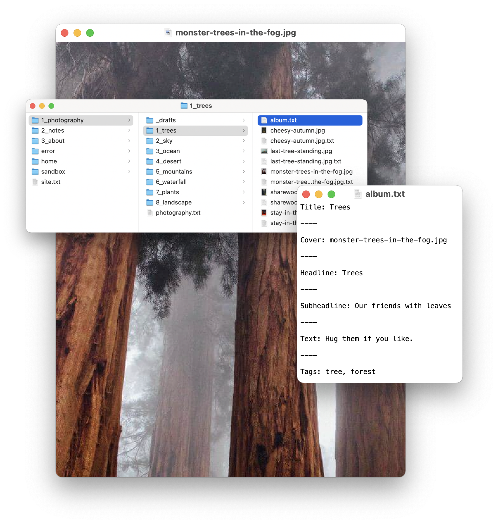Click the home folder icon
This screenshot has height=524, width=498.
35,161
